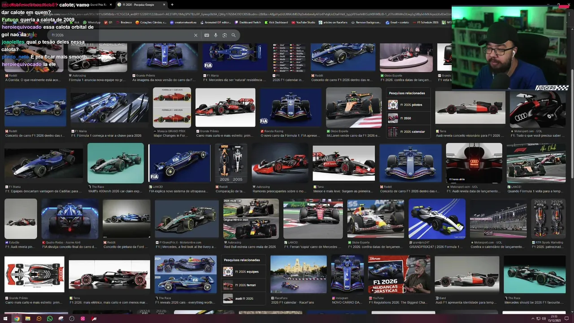Open the creatornetwork.ea bookmark
Screen dimensions: 574x323
(x=183, y=22)
